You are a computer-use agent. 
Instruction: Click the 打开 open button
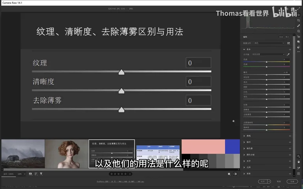[263, 182]
